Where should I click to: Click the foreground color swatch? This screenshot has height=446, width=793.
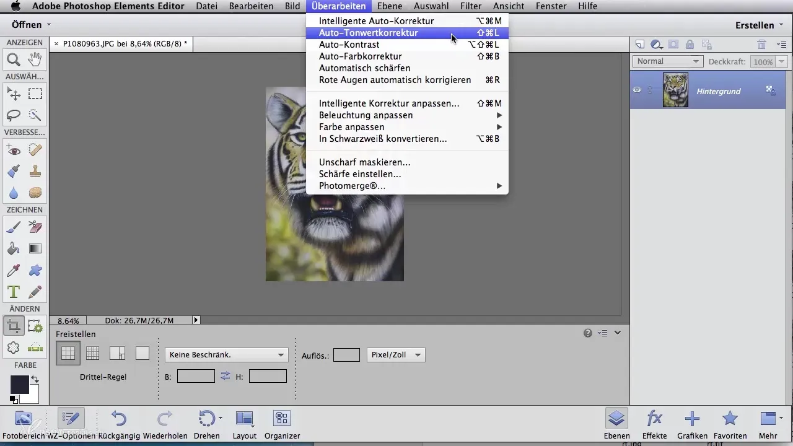point(19,385)
